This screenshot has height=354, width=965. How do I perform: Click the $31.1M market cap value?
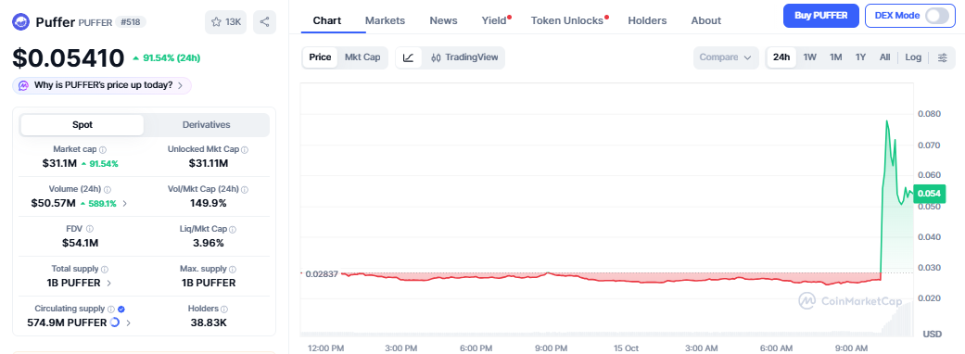(x=59, y=163)
